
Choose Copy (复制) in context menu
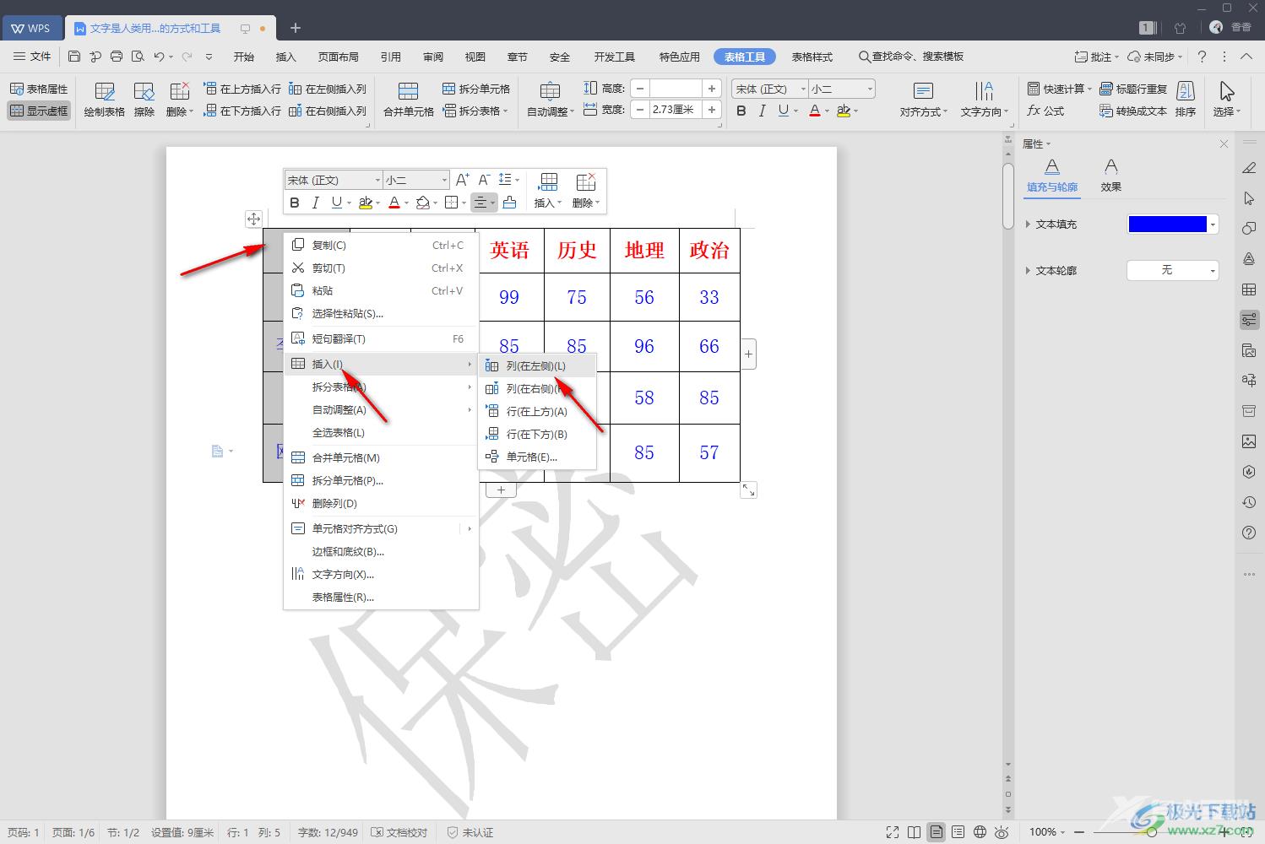[x=381, y=246]
